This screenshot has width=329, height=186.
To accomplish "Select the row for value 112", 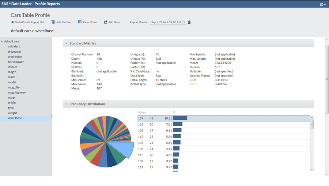I will (223, 136).
